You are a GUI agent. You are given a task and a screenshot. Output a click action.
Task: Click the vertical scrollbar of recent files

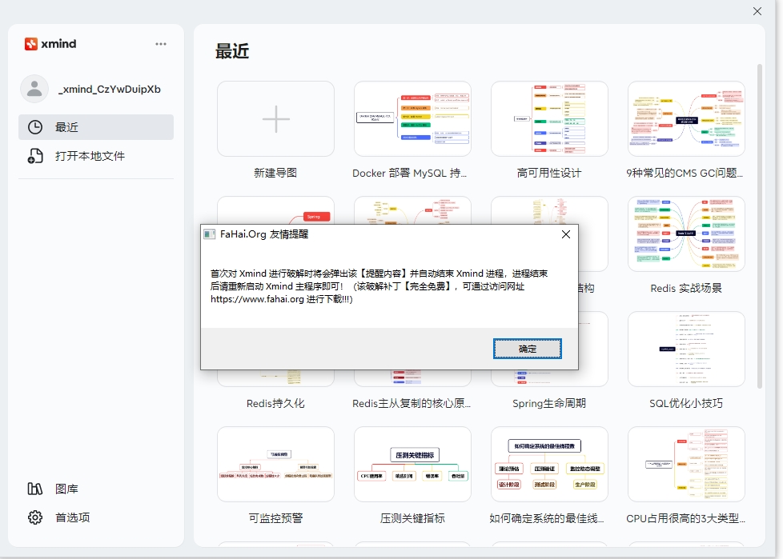tap(760, 226)
